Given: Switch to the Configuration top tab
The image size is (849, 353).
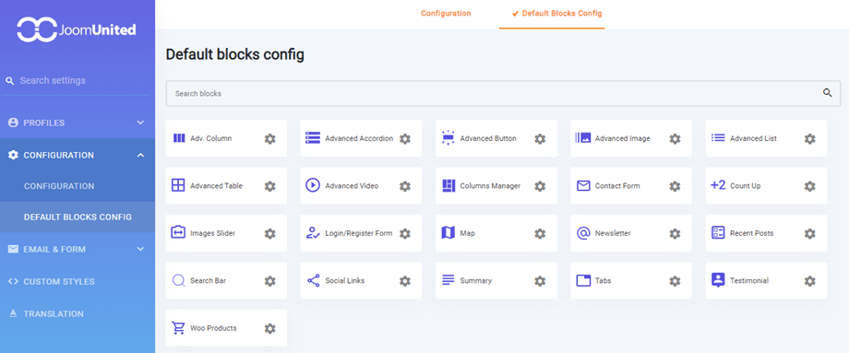Looking at the screenshot, I should pyautogui.click(x=446, y=14).
